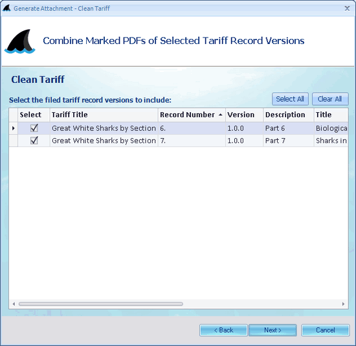Click the scrollbar left arrow
Image resolution: width=356 pixels, height=346 pixels.
pyautogui.click(x=14, y=304)
